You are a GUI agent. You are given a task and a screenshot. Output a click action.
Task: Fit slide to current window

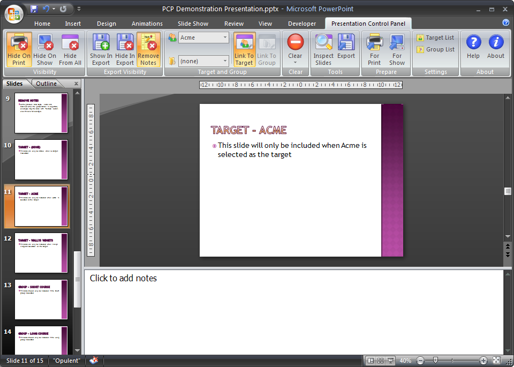(497, 361)
